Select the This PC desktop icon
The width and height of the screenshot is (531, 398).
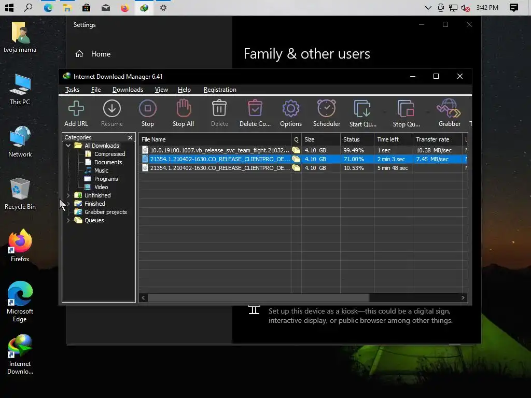20,89
